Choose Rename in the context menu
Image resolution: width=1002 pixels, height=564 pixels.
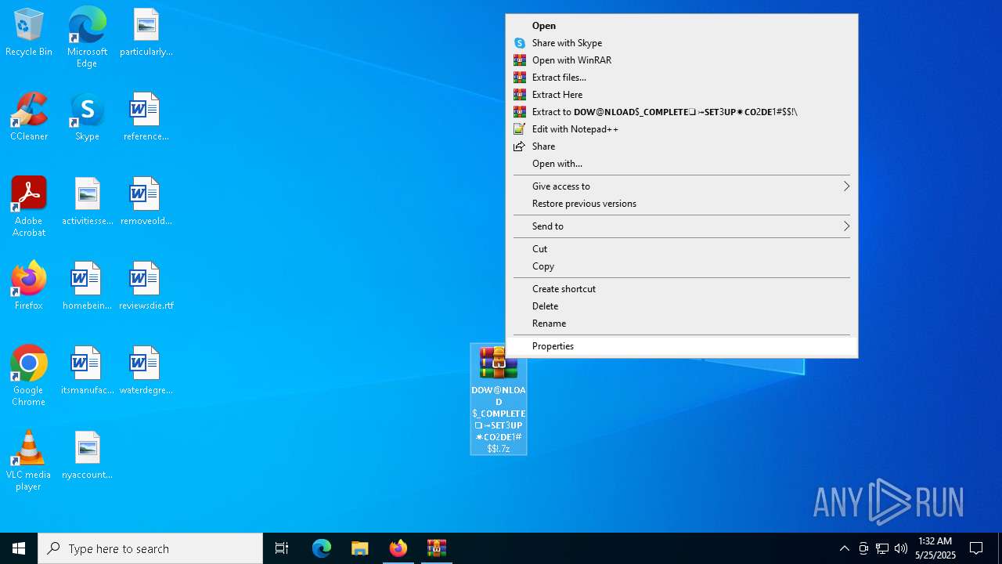[682, 324]
